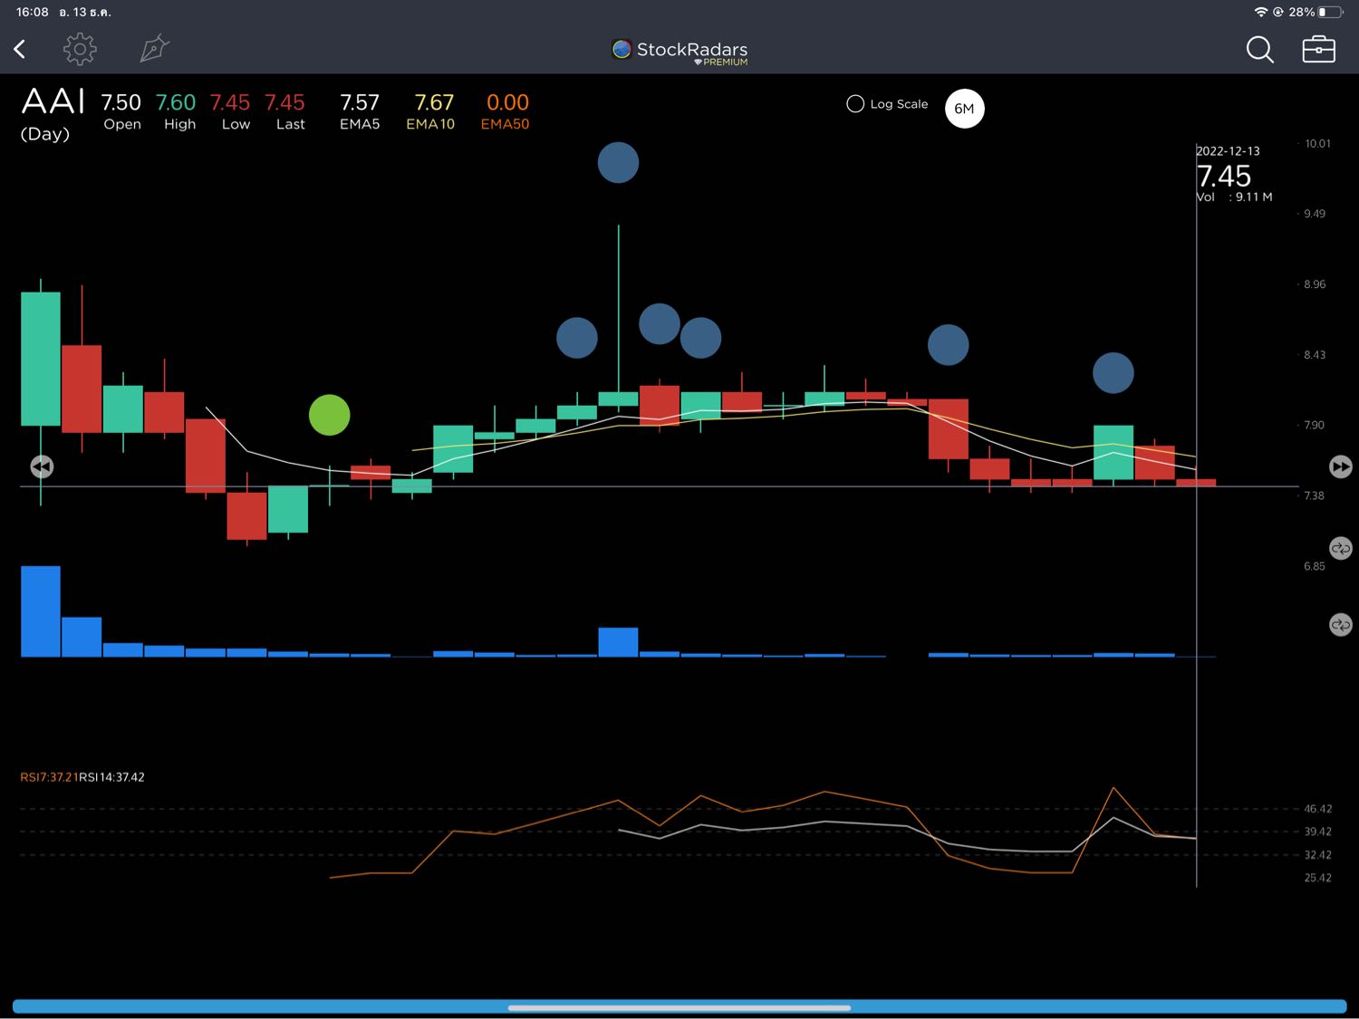Tap the tallest blue volume bar

[41, 611]
